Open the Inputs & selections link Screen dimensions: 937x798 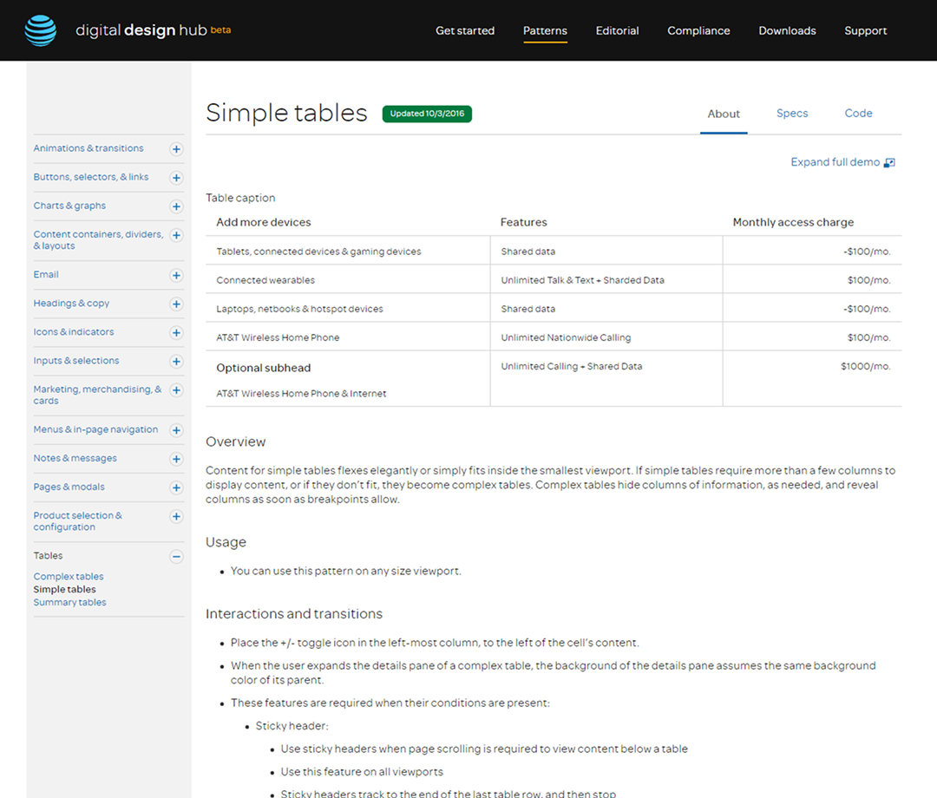[x=75, y=360]
